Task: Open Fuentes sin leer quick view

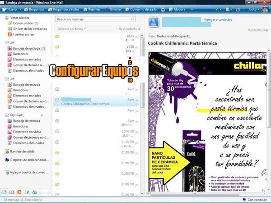Action: [21, 34]
